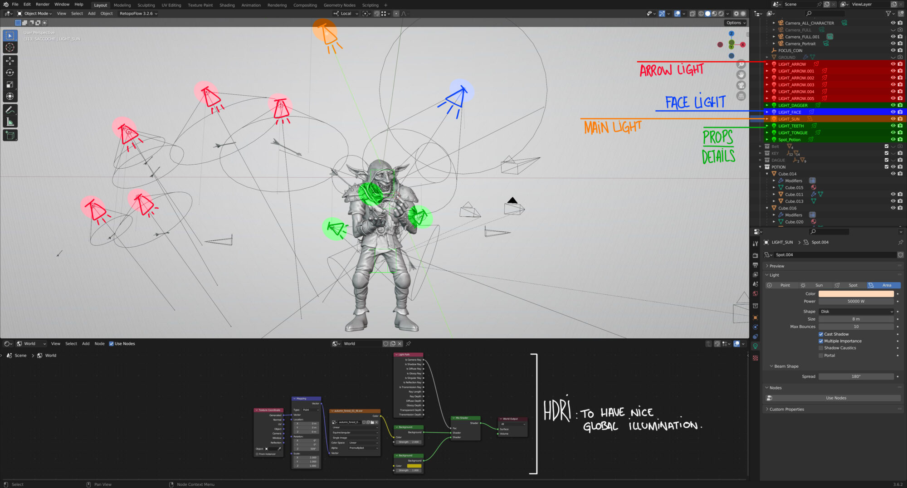Viewport: 907px width, 488px height.
Task: Open the Geometry Nodes workspace tab
Action: [339, 5]
